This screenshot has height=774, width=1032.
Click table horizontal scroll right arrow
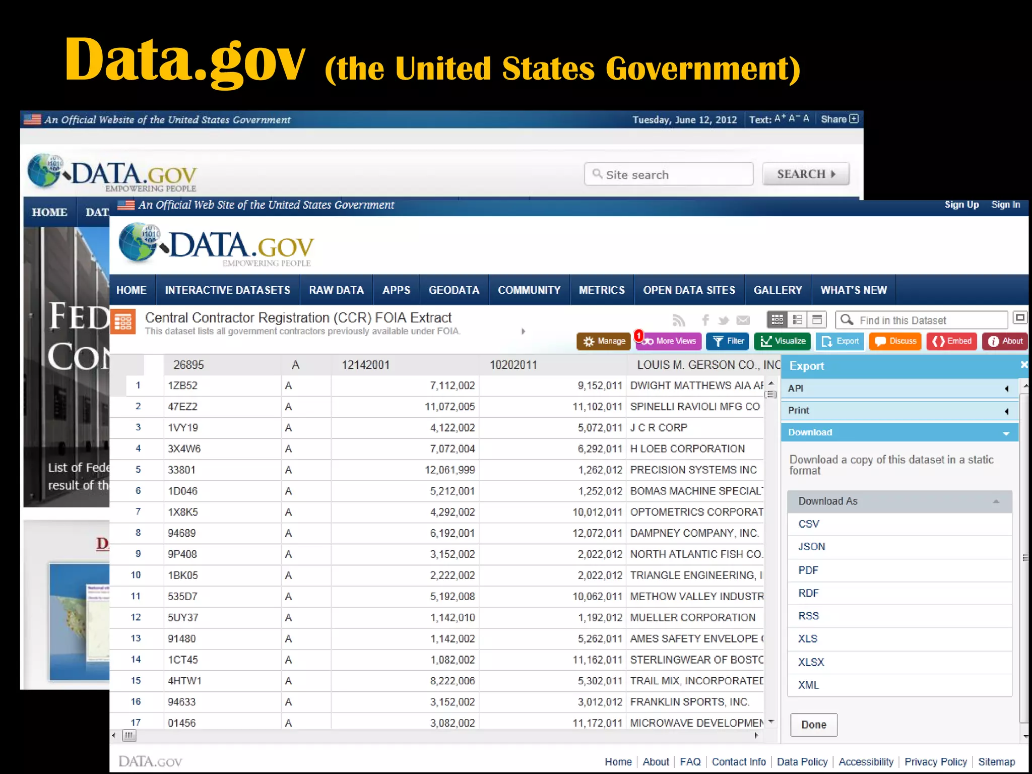click(756, 736)
